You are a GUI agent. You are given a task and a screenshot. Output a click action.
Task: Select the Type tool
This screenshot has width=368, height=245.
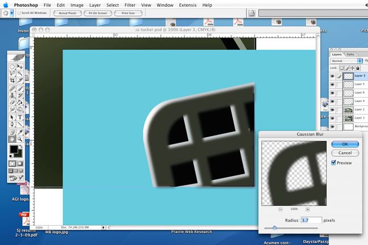click(x=20, y=117)
